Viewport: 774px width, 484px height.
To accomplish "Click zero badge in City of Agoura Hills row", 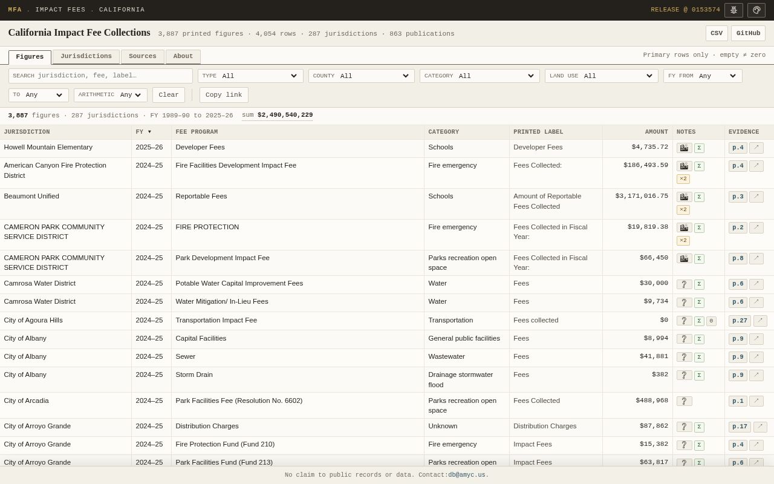I will pyautogui.click(x=711, y=321).
